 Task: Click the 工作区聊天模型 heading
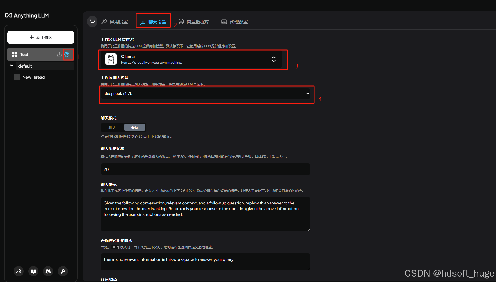click(115, 78)
